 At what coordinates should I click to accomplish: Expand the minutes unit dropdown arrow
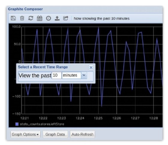point(84,75)
